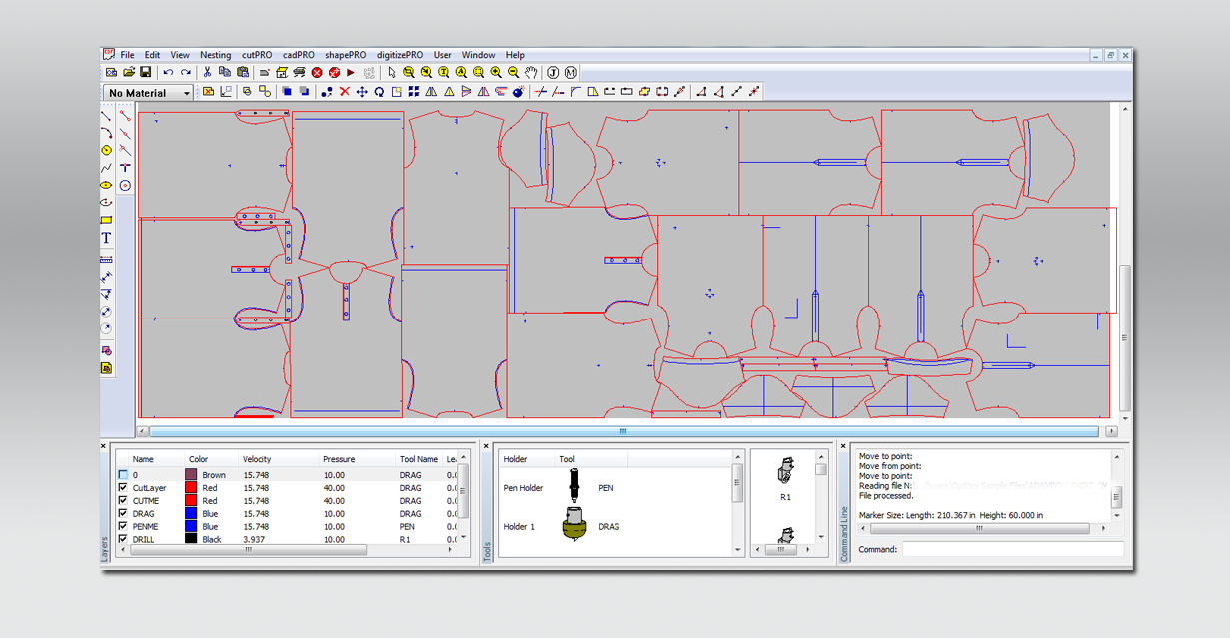Viewport: 1230px width, 638px height.
Task: Open the Nesting menu
Action: (x=215, y=55)
